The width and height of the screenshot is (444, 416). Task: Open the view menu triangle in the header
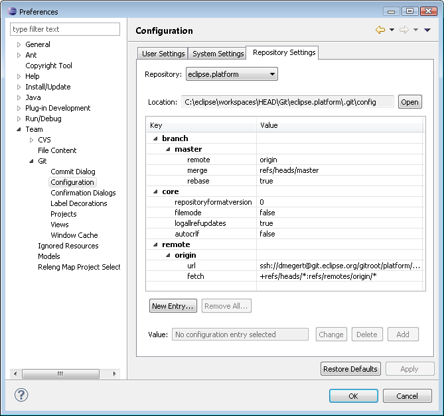[x=427, y=30]
